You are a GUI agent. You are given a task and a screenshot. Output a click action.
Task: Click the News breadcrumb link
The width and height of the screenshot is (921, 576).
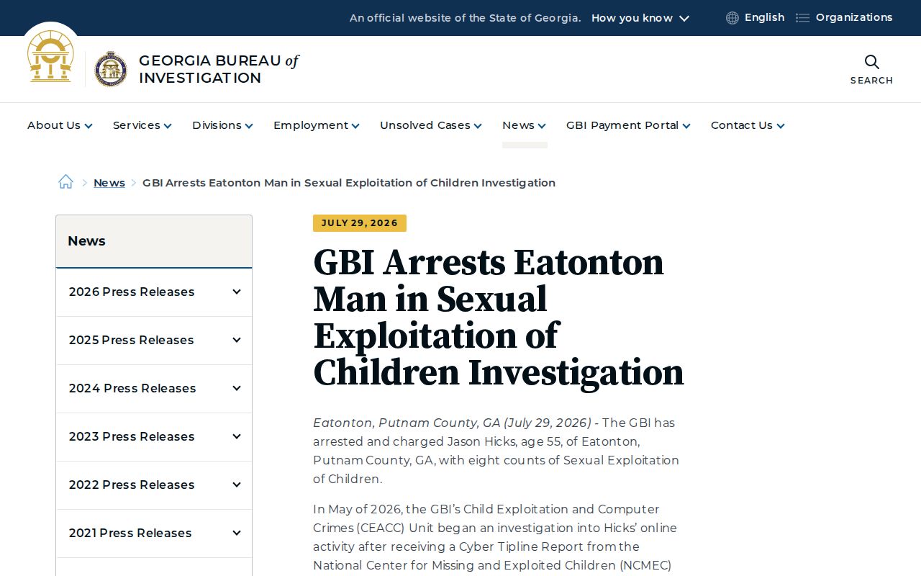tap(109, 183)
